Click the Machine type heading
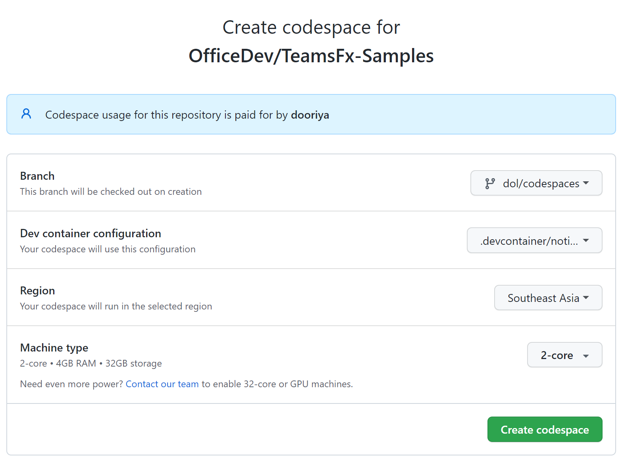The image size is (624, 461). click(54, 348)
